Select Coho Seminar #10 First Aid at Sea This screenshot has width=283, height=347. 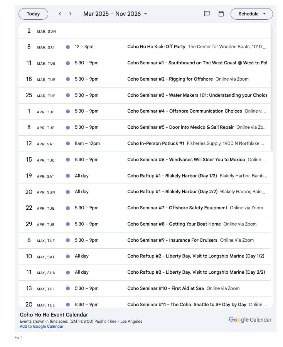click(165, 288)
